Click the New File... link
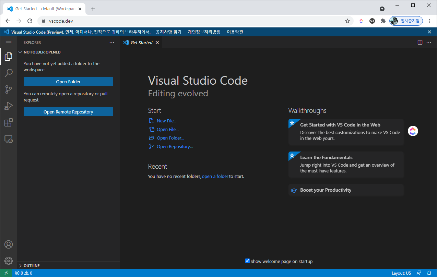This screenshot has height=277, width=437. pos(167,121)
